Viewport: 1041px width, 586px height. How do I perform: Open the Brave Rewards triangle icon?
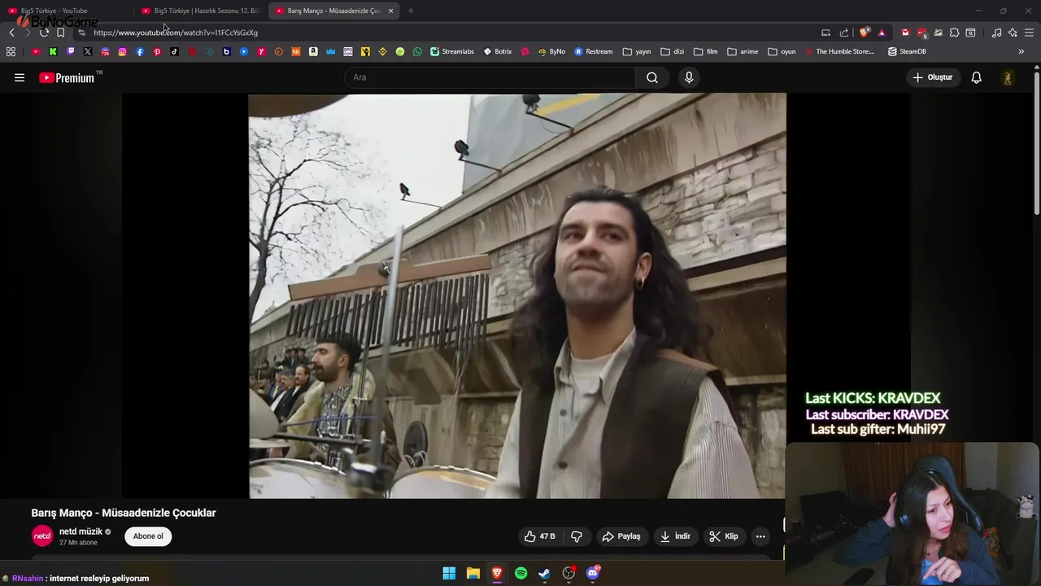click(882, 33)
